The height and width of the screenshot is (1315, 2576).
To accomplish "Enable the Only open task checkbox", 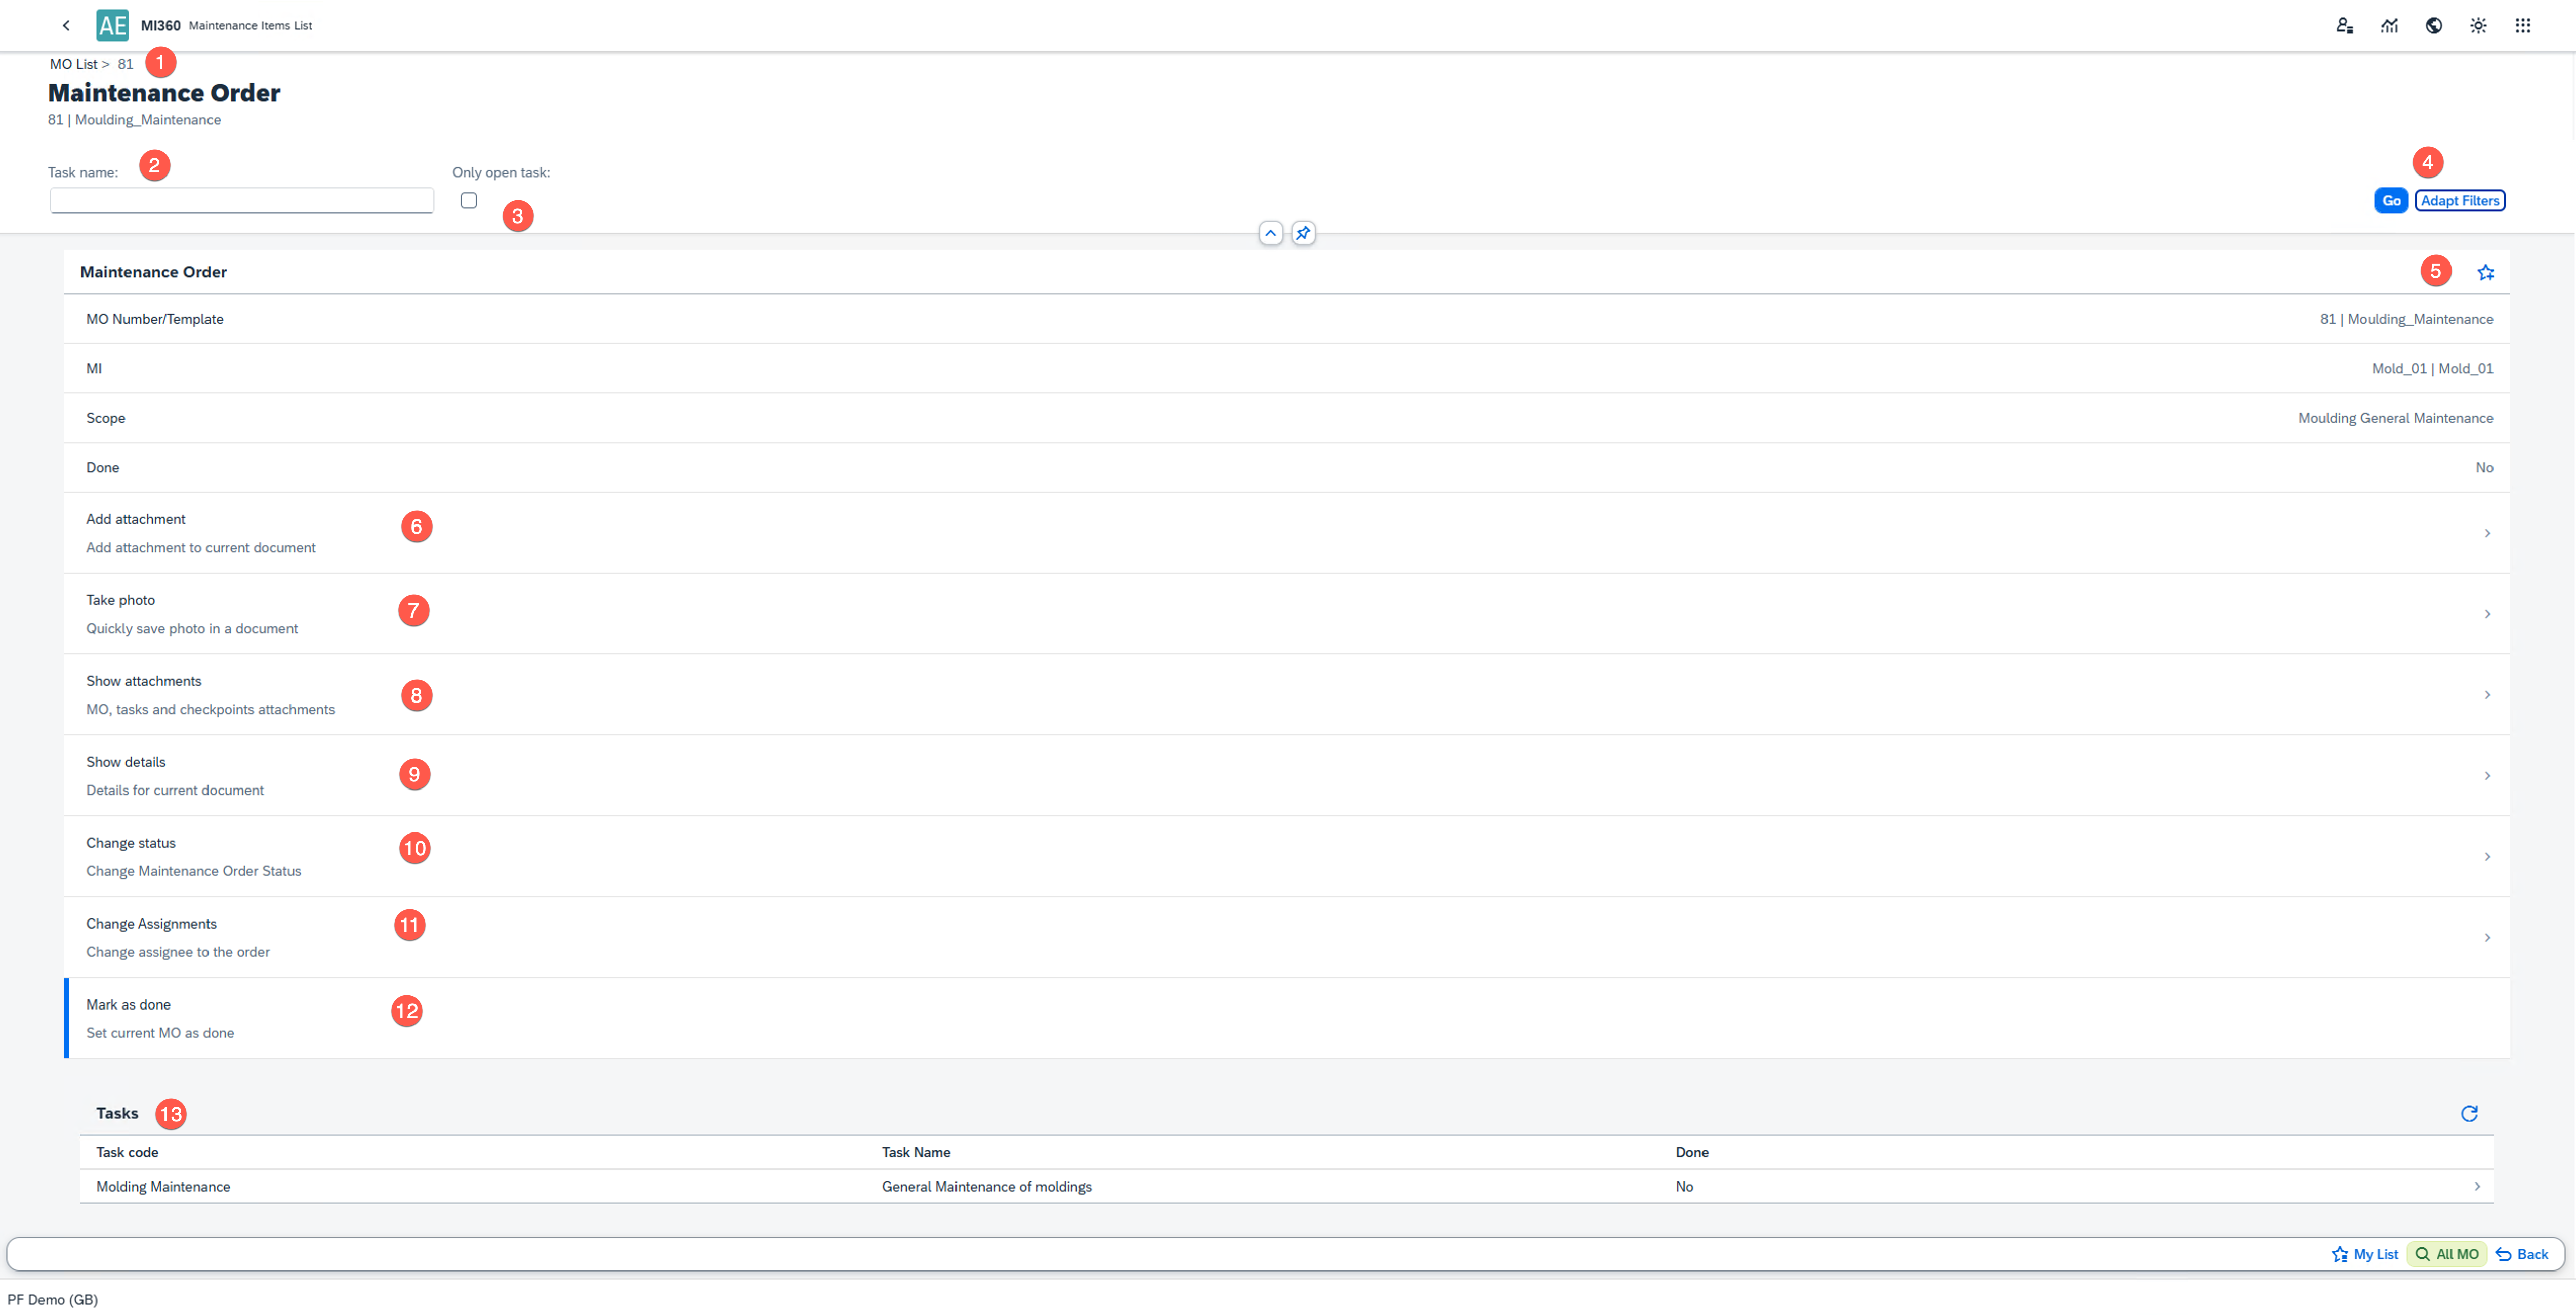I will pos(468,201).
